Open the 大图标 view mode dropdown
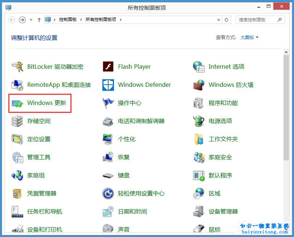The width and height of the screenshot is (294, 237). click(x=249, y=38)
